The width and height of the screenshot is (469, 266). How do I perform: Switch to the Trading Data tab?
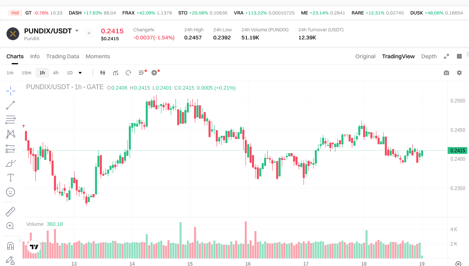tap(62, 56)
